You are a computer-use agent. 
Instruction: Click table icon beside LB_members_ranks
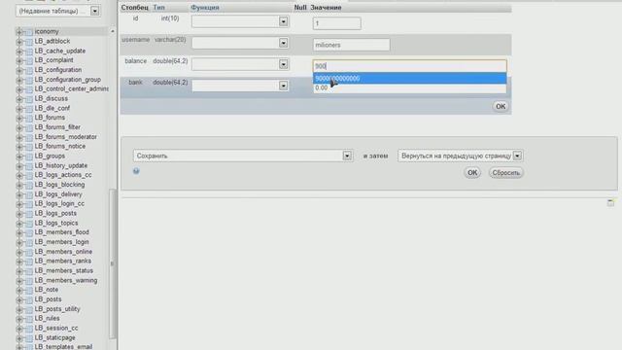(28, 262)
